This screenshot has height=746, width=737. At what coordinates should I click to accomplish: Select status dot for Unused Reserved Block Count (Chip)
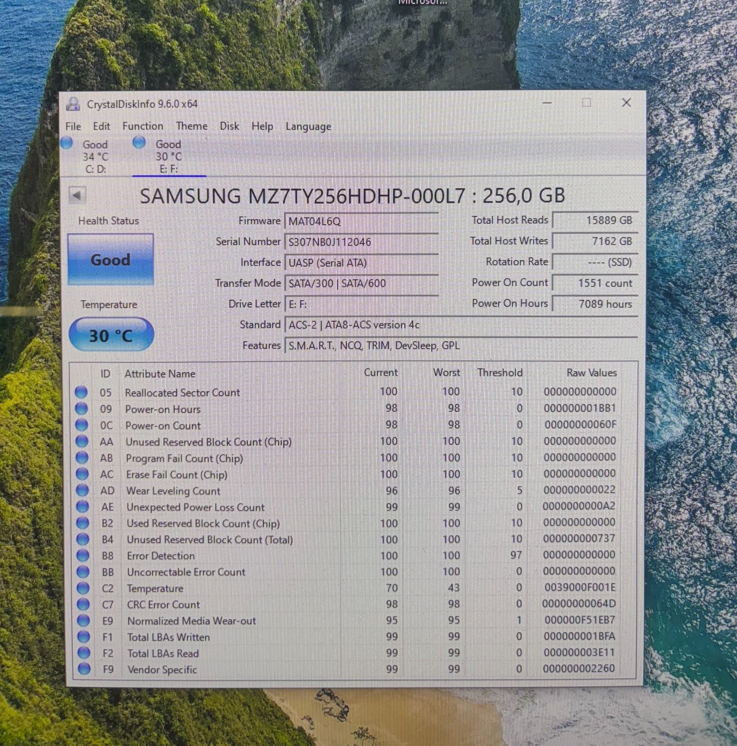tap(82, 441)
